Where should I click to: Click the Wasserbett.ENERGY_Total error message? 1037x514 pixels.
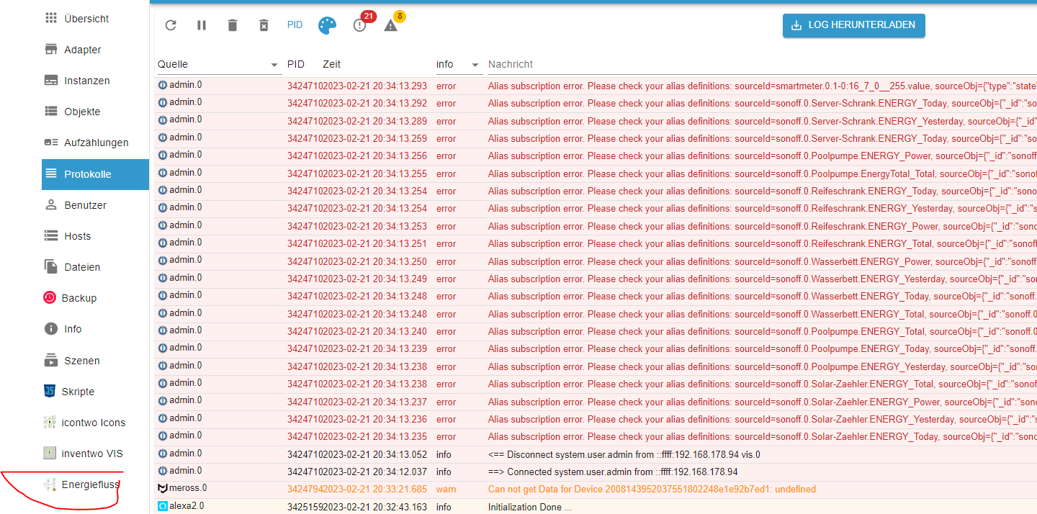763,315
